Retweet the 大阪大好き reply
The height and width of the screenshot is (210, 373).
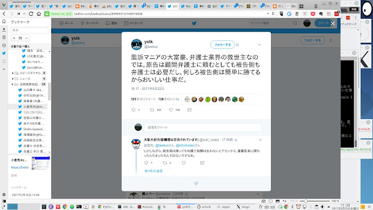point(164,163)
